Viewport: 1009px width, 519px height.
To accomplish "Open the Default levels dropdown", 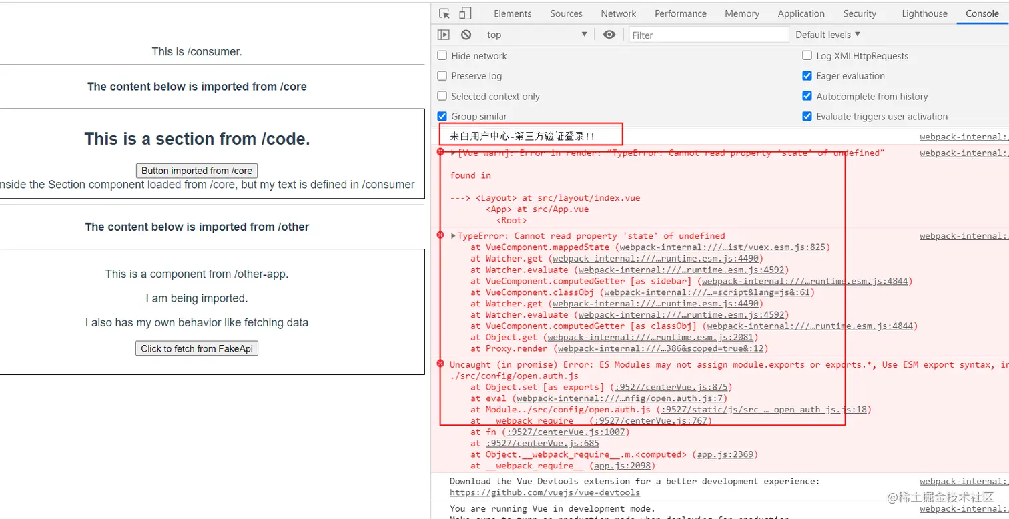I will click(827, 35).
